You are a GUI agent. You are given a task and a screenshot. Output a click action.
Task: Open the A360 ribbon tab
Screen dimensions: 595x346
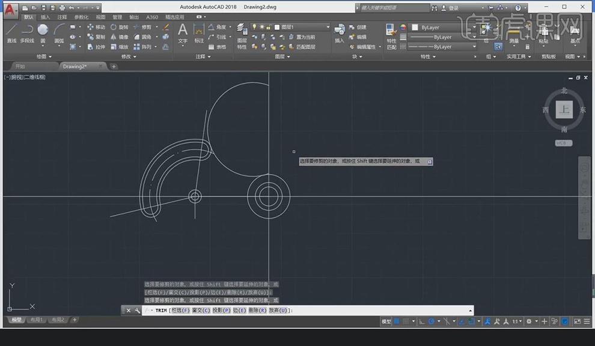(152, 17)
